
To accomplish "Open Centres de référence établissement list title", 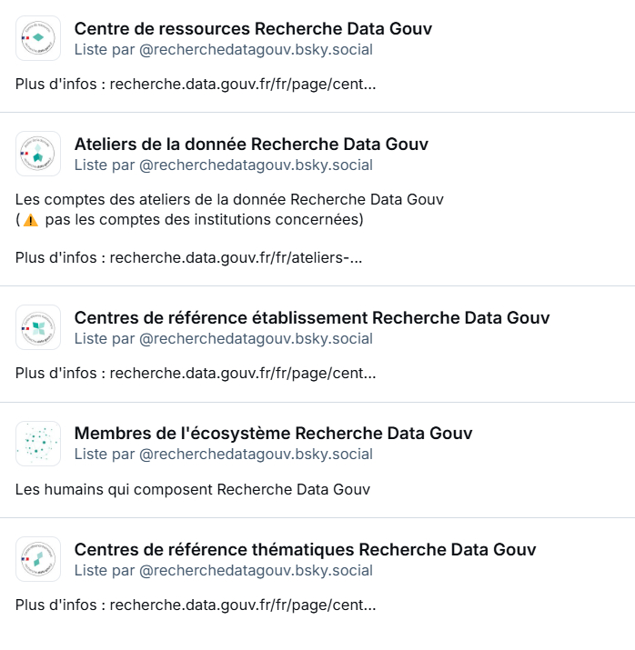I will point(311,318).
